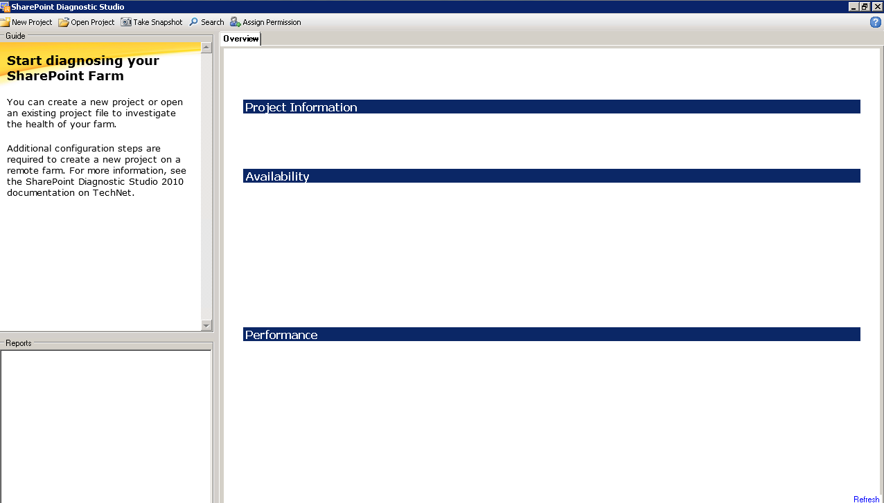884x503 pixels.
Task: Click the 'You can create a new project' paragraph
Action: [x=95, y=113]
